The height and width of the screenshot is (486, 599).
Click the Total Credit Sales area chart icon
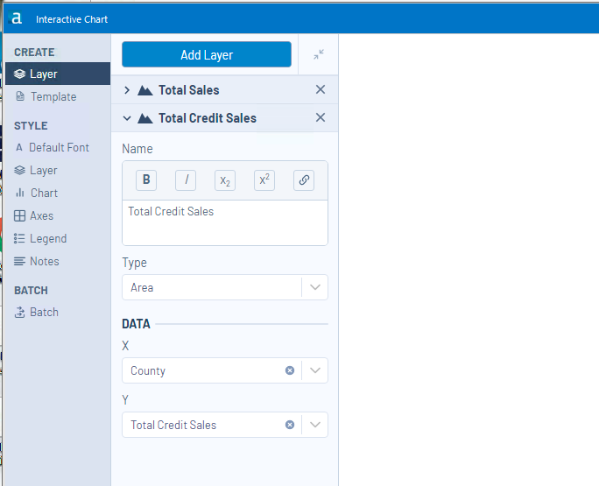point(145,118)
